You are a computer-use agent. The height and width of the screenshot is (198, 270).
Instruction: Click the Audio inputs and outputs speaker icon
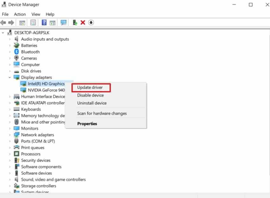tap(16, 39)
